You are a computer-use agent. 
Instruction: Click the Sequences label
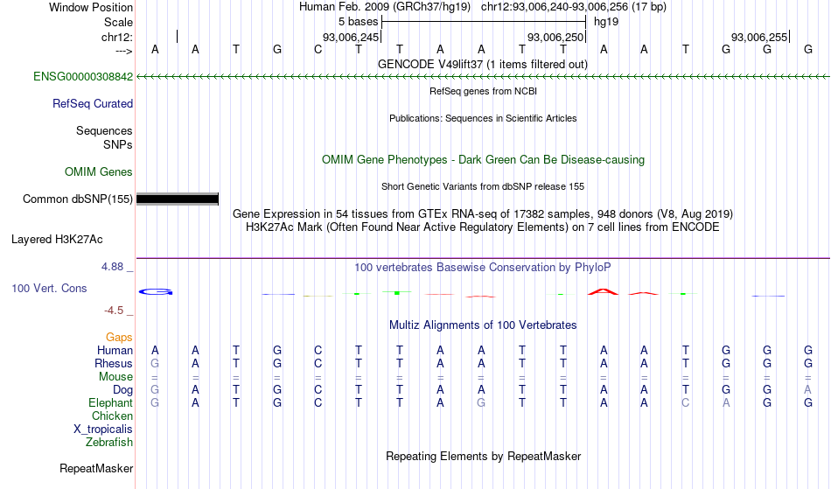point(104,130)
